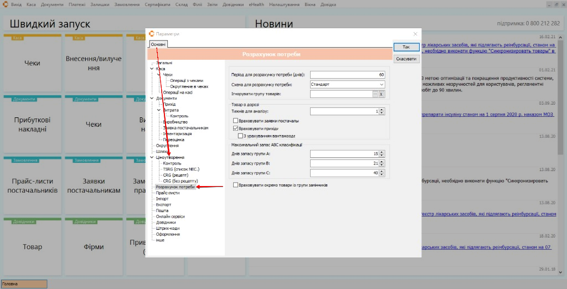Viewport: 567px width, 289px height.
Task: Tick З урахуванням вантажообігу checkbox
Action: point(240,136)
